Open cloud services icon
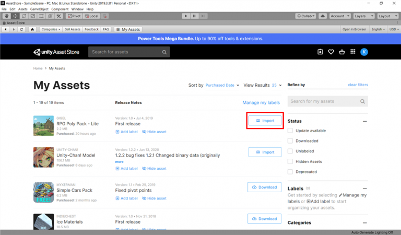The image size is (401, 235). click(x=323, y=16)
